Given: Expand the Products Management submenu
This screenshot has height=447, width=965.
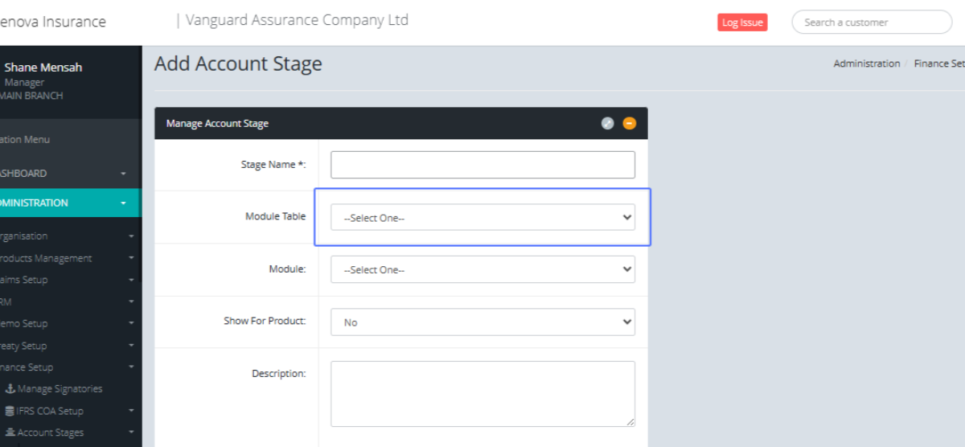Looking at the screenshot, I should pyautogui.click(x=64, y=258).
